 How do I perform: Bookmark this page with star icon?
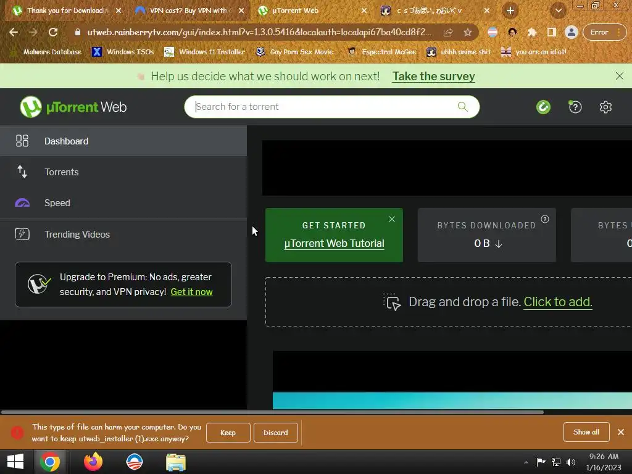468,32
